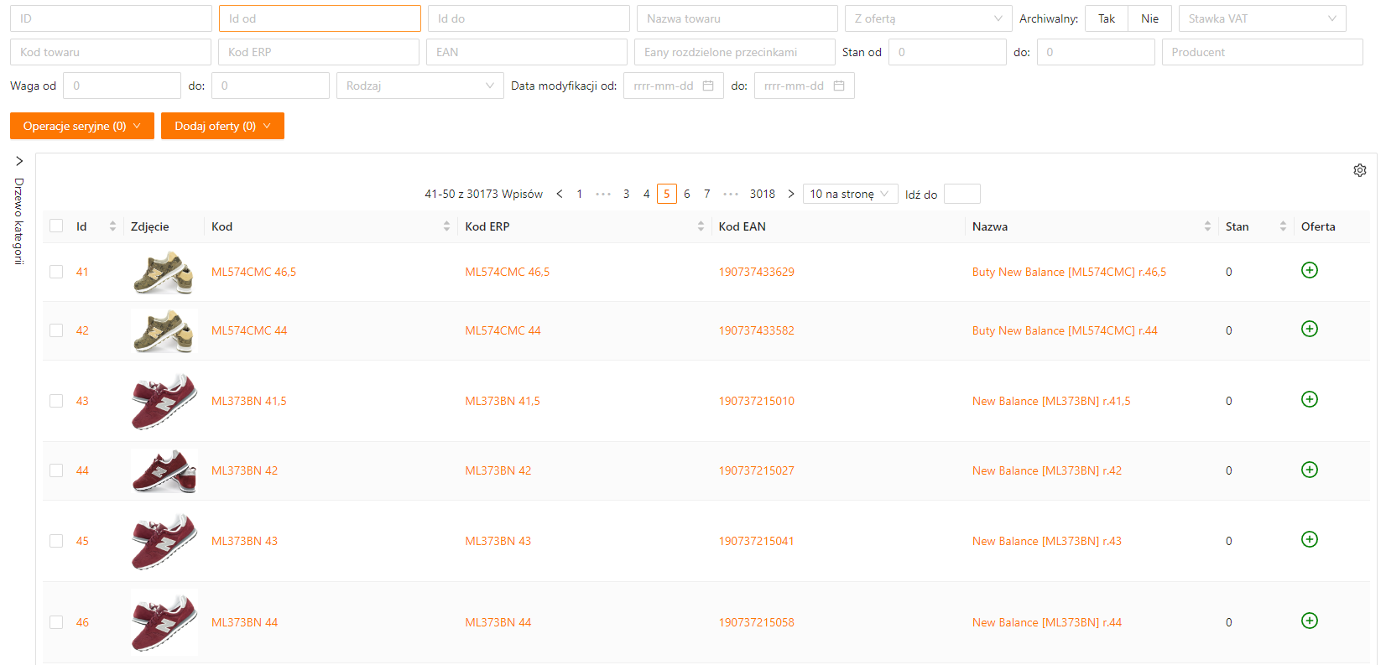Sort by Stan column arrows
This screenshot has height=665, width=1386.
click(1282, 226)
